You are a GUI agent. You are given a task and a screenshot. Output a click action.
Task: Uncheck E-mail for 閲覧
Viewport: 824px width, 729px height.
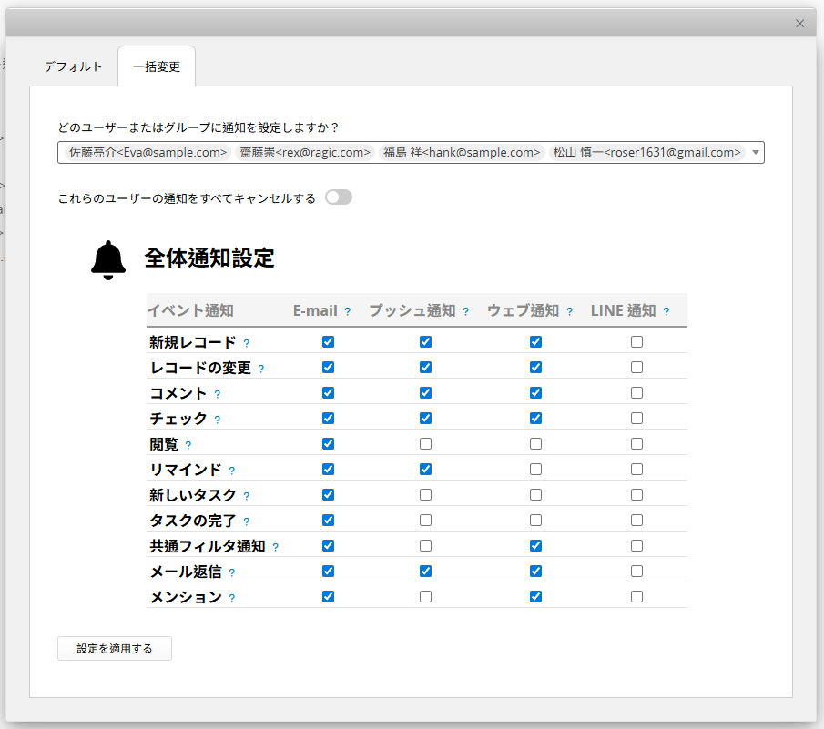(329, 444)
